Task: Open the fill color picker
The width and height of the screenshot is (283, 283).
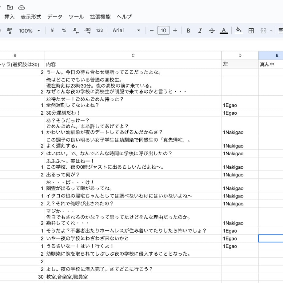Action: pos(239,30)
